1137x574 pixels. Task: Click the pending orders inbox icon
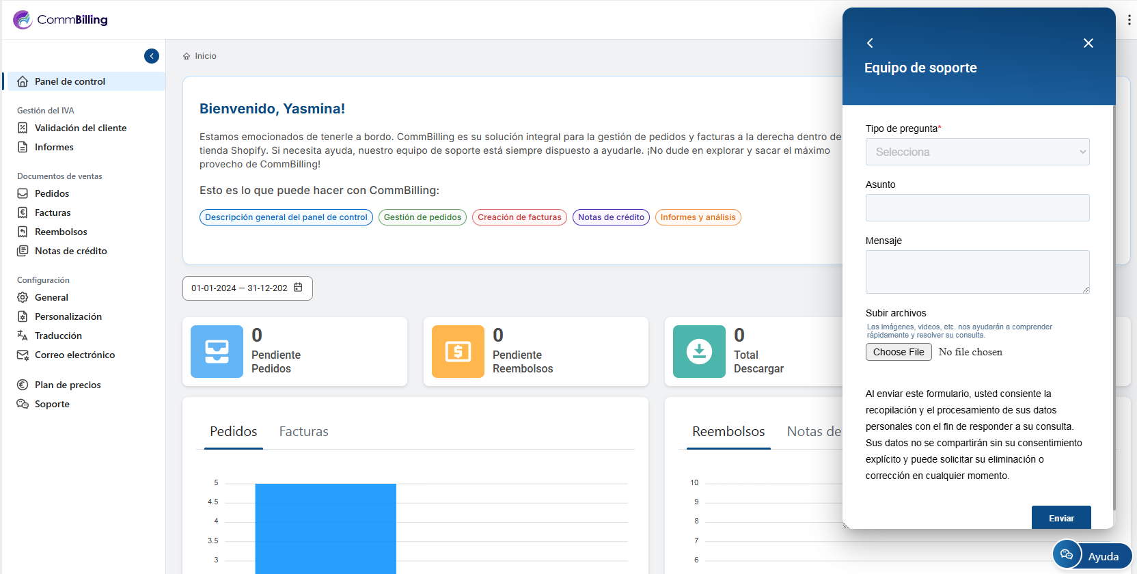[217, 351]
